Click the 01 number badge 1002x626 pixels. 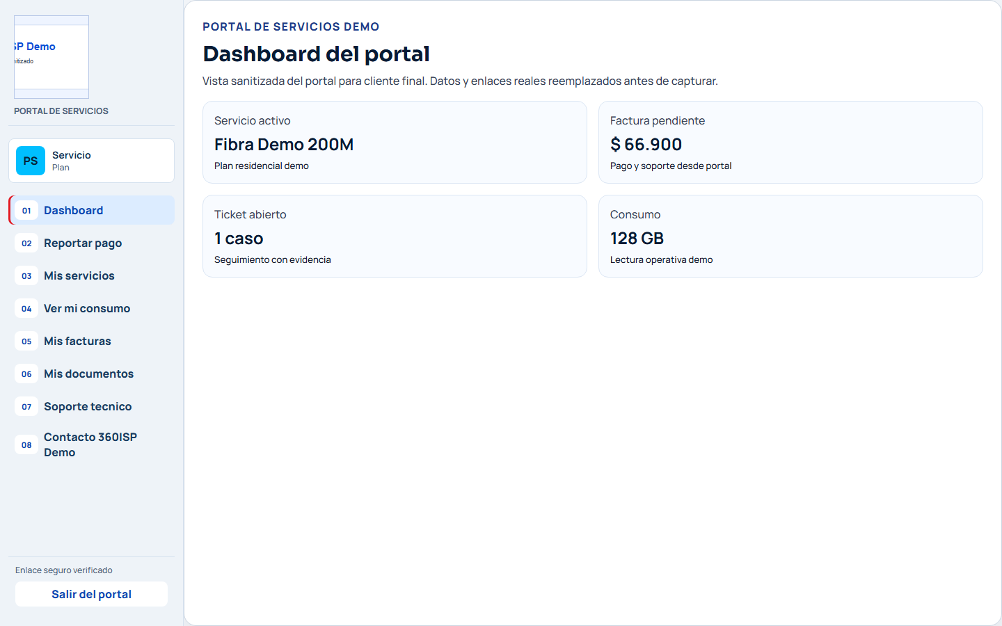click(x=26, y=211)
